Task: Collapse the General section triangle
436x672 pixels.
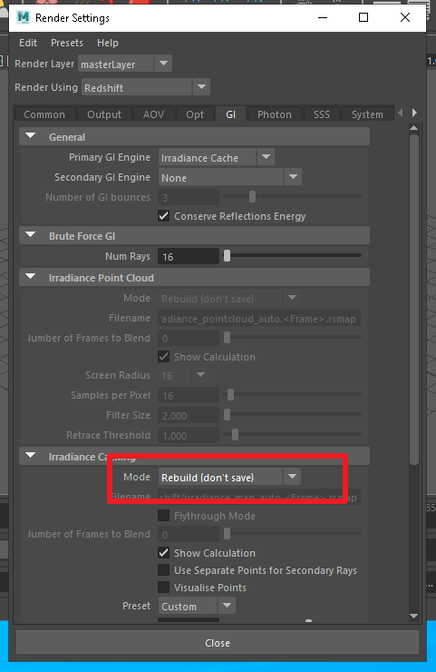Action: point(31,136)
